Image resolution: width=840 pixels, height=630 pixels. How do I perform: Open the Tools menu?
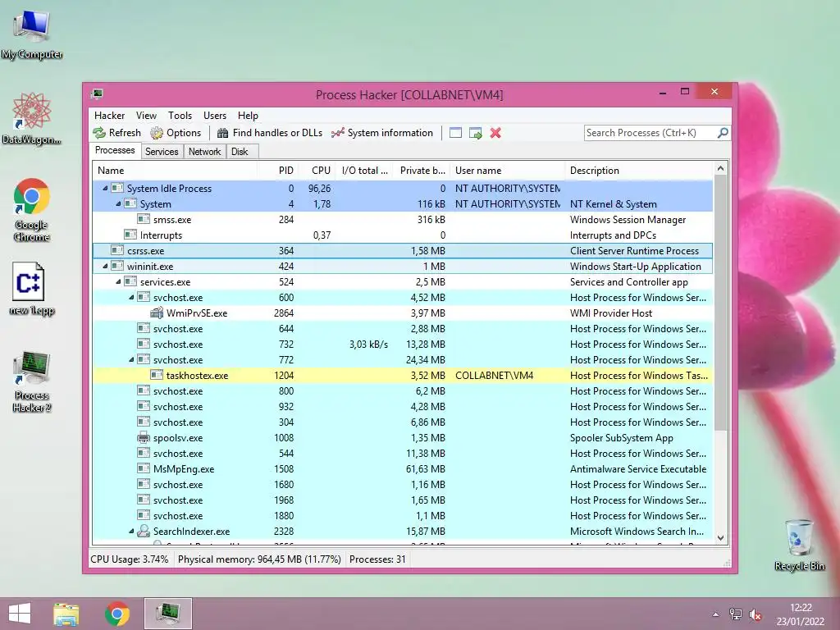[180, 115]
